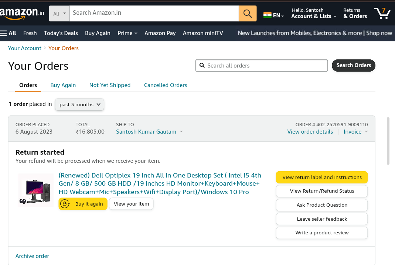
Task: Open the All hamburger menu
Action: tap(8, 33)
